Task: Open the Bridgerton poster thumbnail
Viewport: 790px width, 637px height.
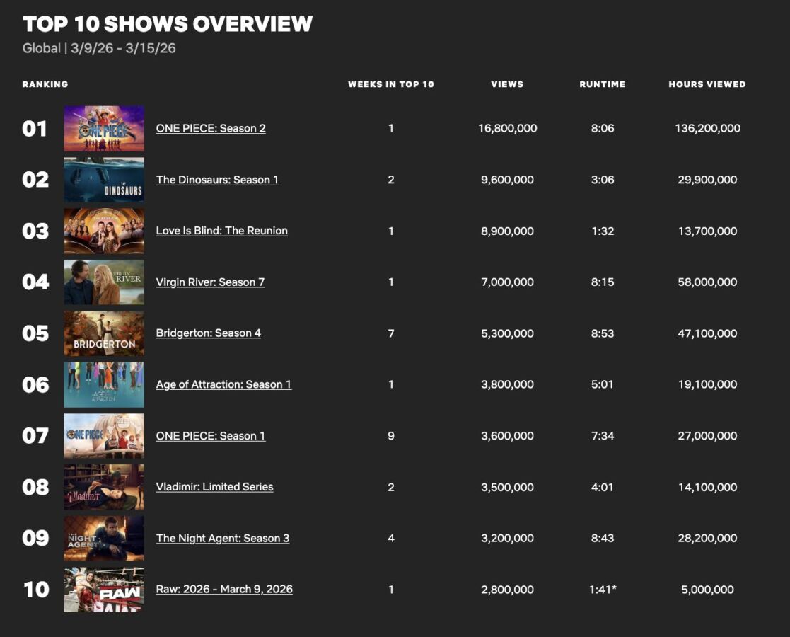Action: 104,333
